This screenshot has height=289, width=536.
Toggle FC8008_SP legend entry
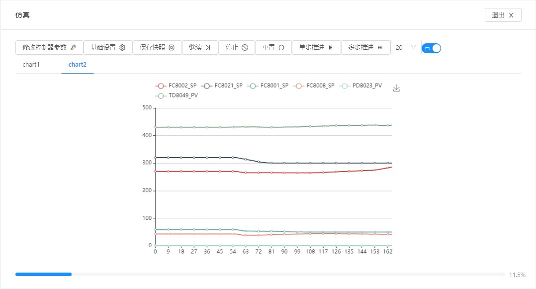(x=314, y=86)
